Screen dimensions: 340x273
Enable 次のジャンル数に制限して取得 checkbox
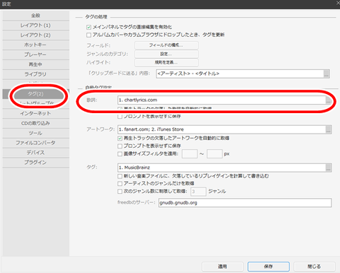(x=120, y=191)
